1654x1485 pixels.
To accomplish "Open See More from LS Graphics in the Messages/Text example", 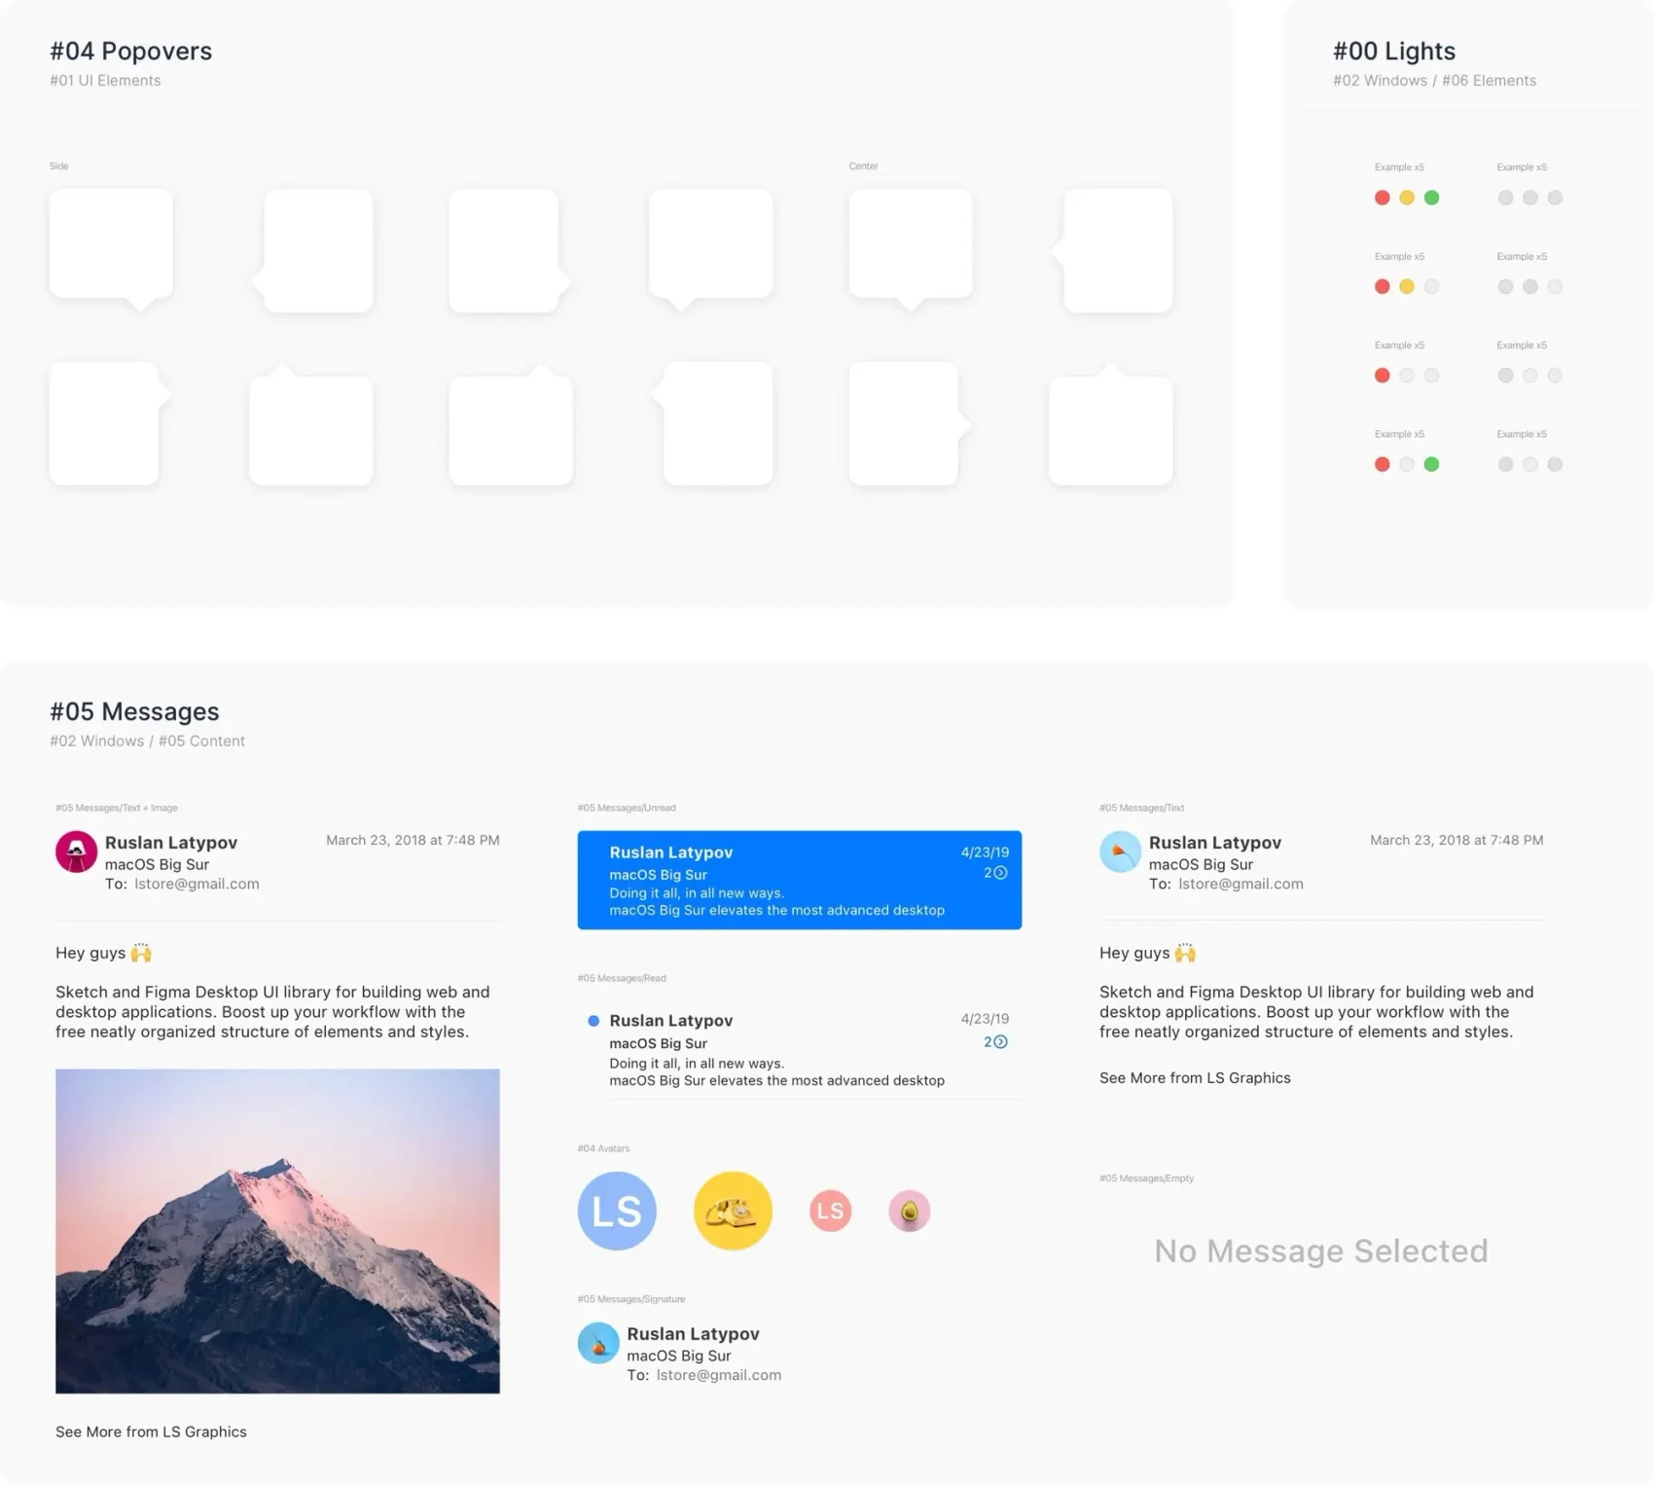I will pyautogui.click(x=1195, y=1078).
